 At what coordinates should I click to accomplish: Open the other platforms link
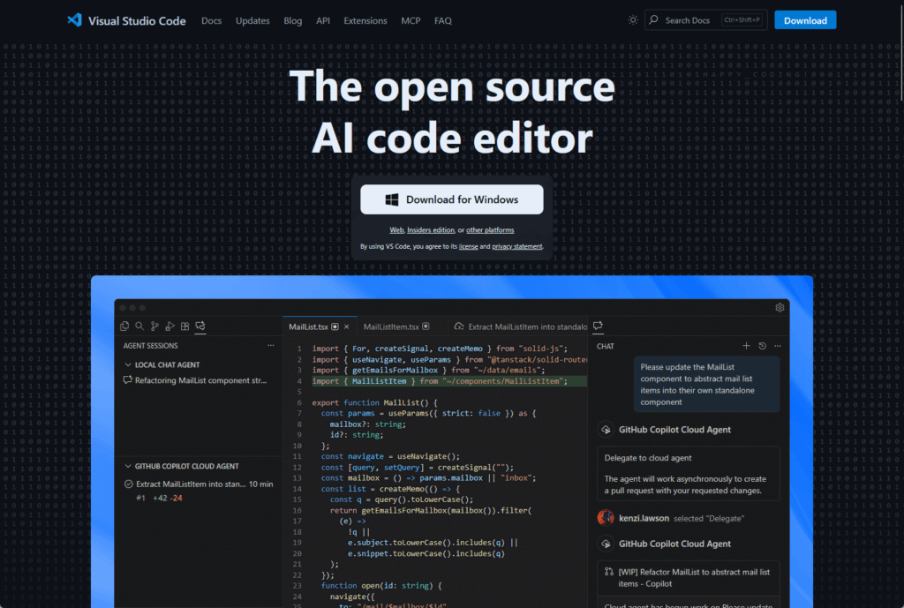click(490, 230)
